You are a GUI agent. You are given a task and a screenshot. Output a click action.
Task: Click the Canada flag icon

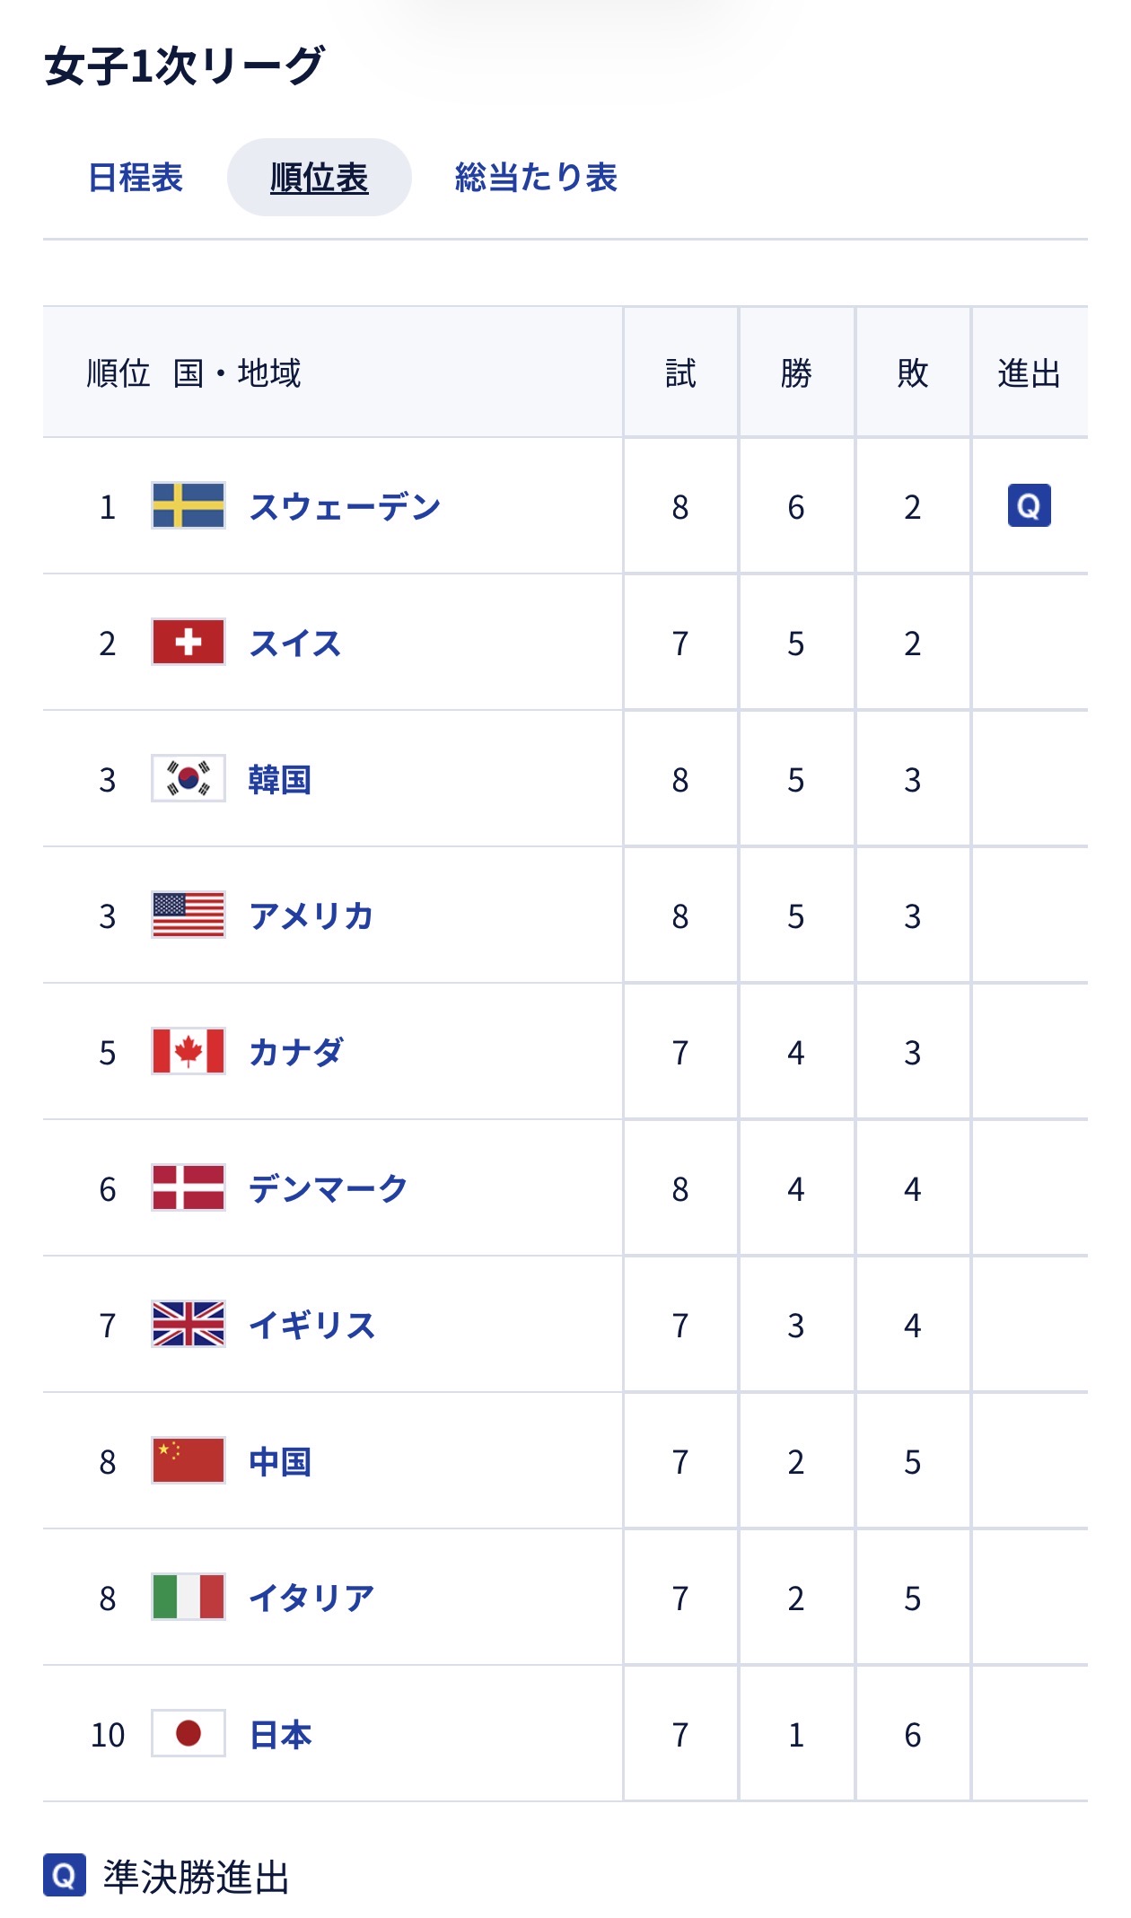tap(188, 1051)
